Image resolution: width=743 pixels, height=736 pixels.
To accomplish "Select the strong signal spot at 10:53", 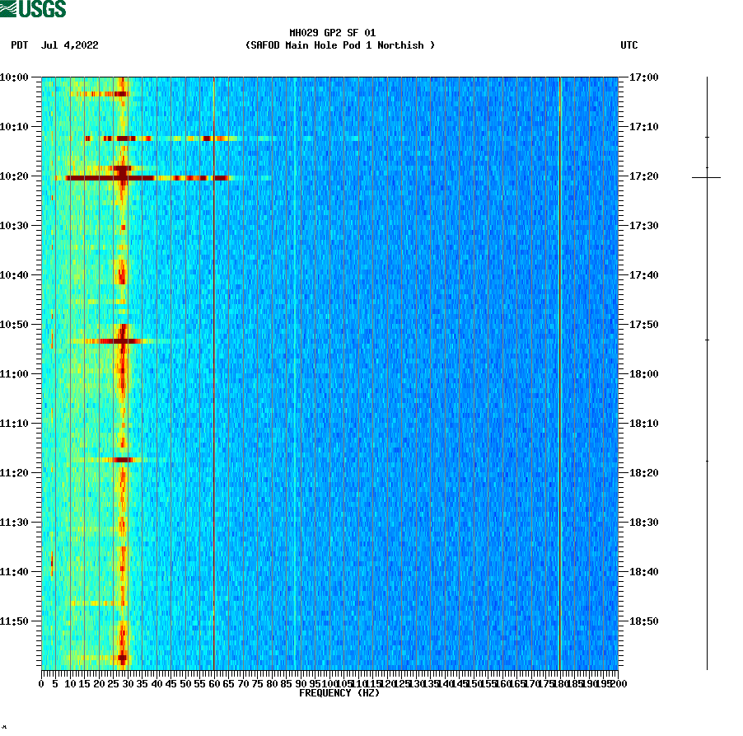I will click(124, 339).
